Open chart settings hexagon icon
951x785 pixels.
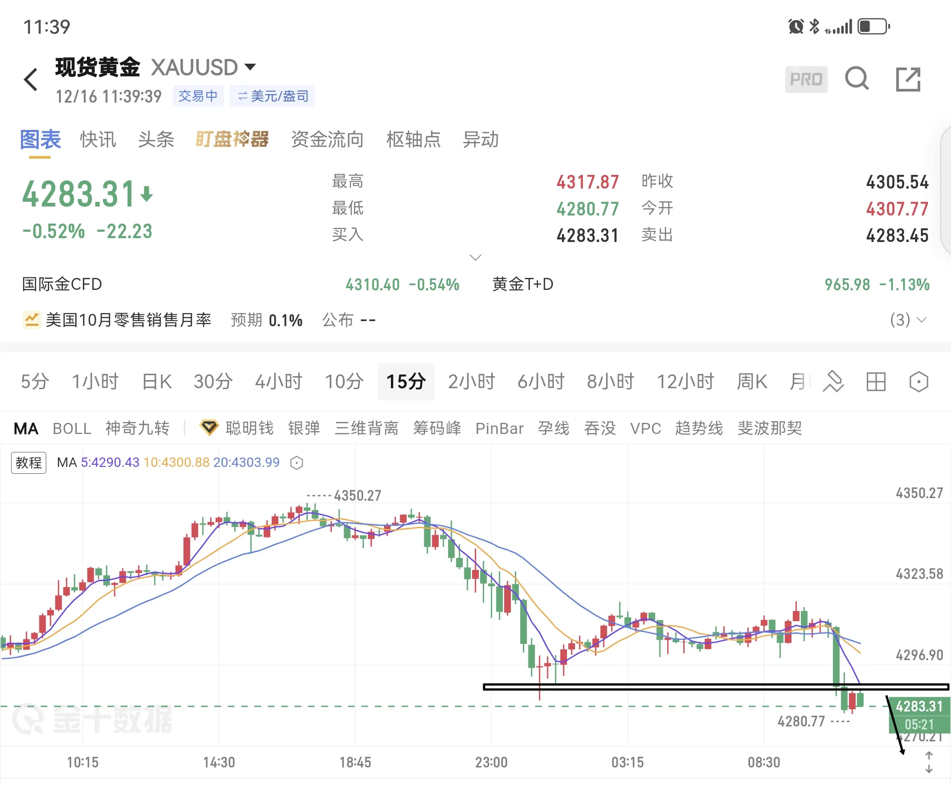[919, 382]
